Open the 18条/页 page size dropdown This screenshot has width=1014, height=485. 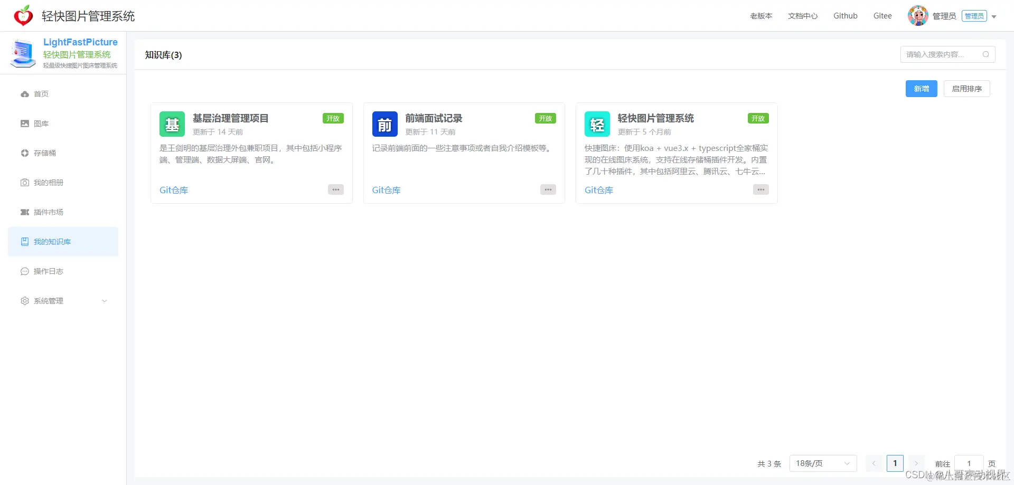pyautogui.click(x=822, y=463)
